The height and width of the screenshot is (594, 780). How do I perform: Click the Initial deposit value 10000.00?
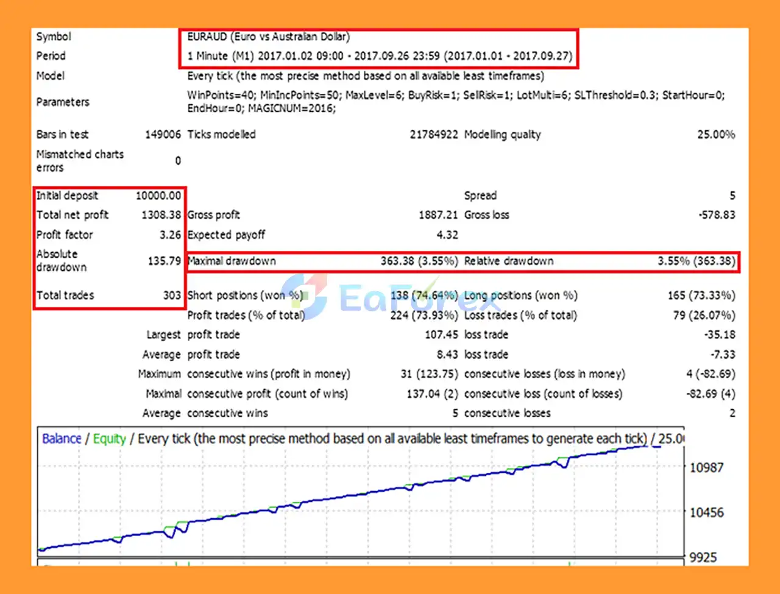[158, 196]
